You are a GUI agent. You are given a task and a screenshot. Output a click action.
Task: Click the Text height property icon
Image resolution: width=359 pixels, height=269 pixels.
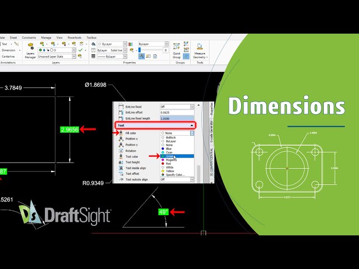click(121, 162)
